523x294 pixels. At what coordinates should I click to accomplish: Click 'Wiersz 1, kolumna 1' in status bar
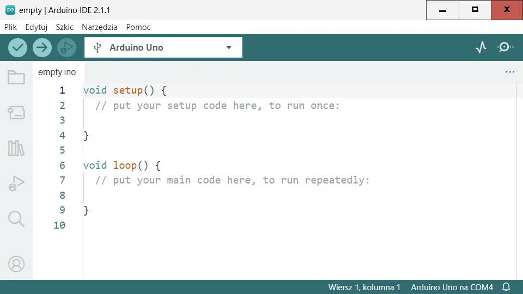tap(364, 287)
